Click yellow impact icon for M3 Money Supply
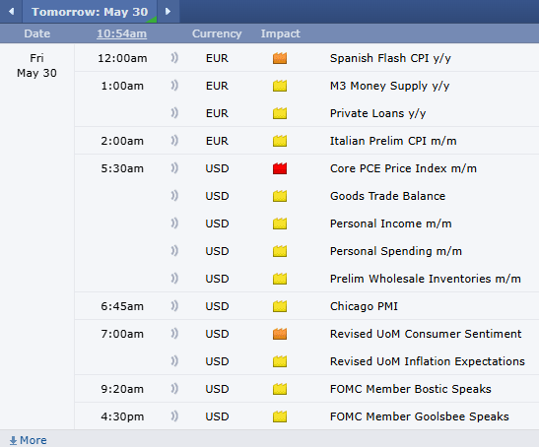Viewport: 539px width, 447px height. point(280,86)
